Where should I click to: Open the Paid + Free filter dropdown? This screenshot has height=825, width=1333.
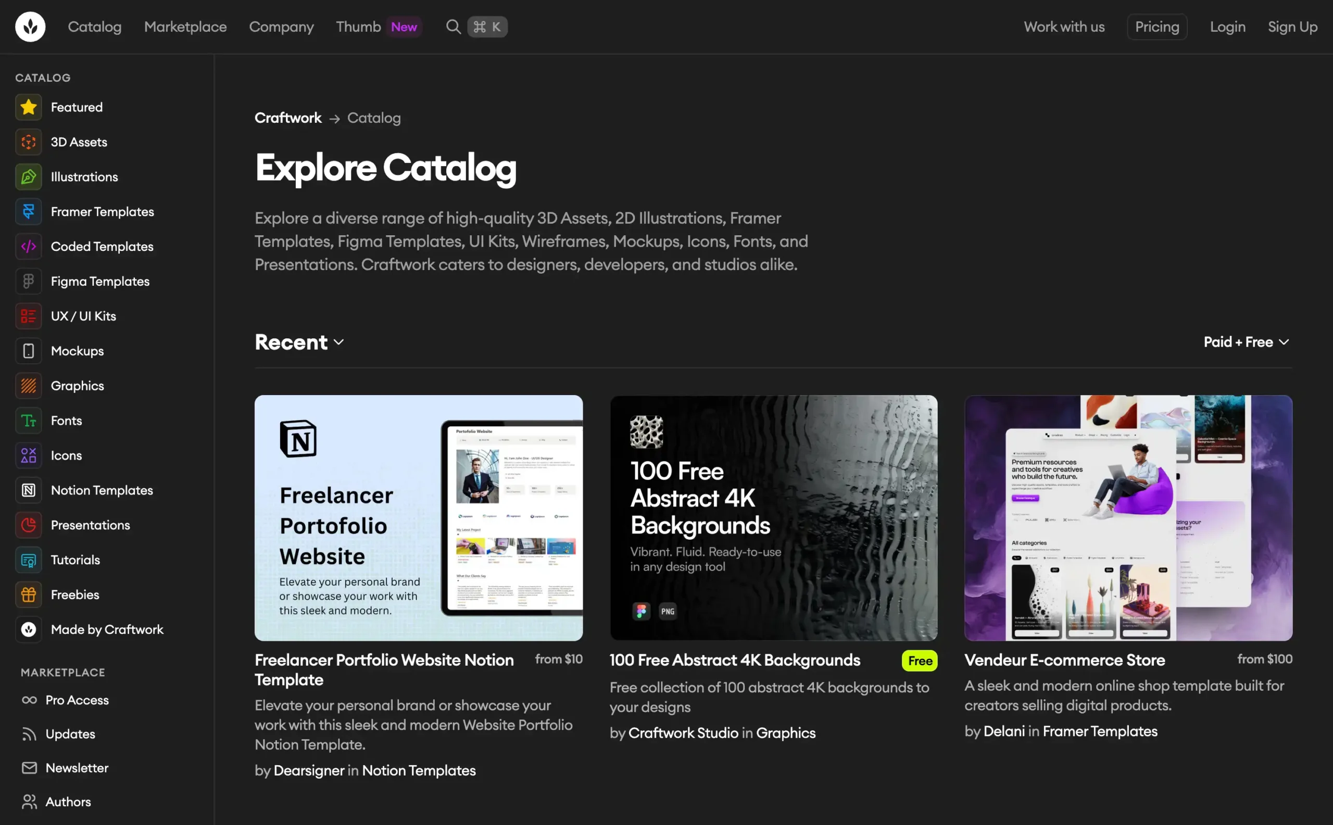point(1247,342)
